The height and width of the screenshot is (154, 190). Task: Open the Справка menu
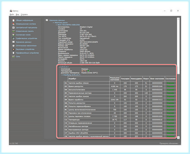click(x=24, y=15)
